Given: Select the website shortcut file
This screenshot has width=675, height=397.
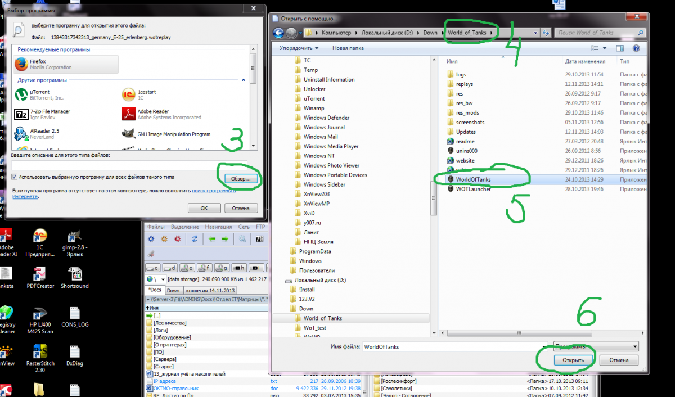Looking at the screenshot, I should coord(461,160).
